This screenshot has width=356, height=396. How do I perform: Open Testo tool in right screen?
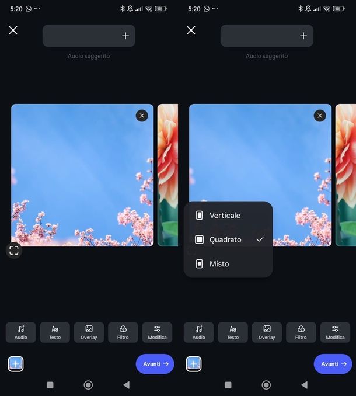point(233,332)
